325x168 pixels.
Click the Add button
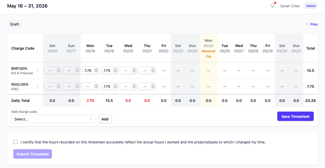tap(105, 119)
